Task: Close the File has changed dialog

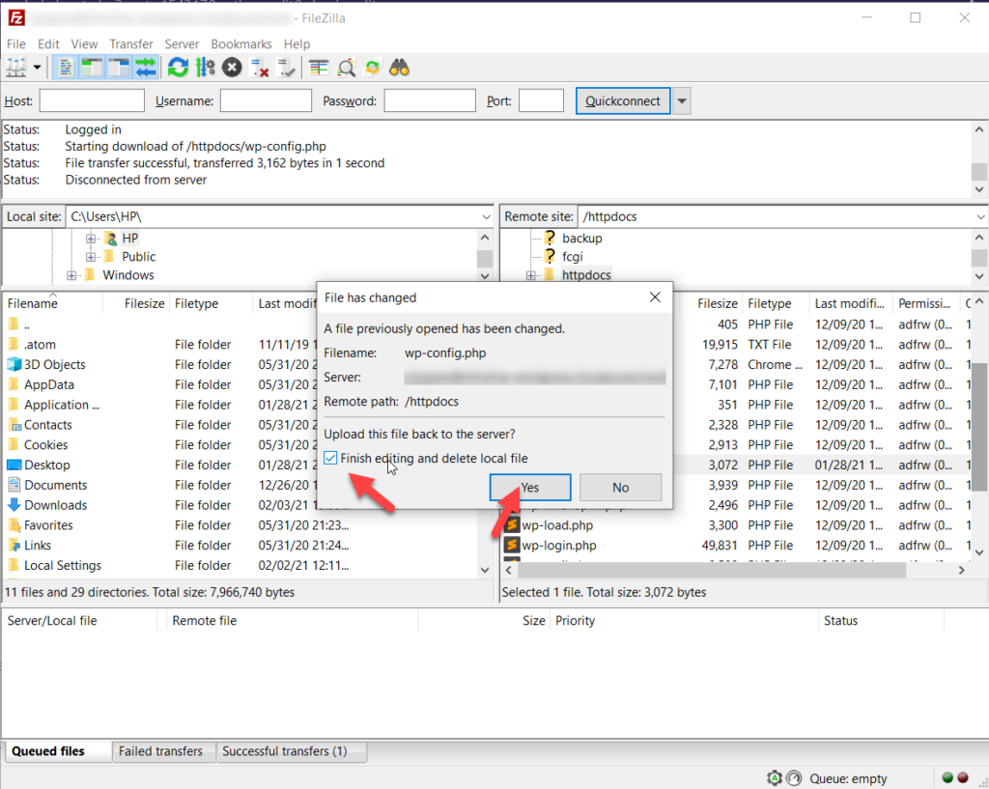Action: (x=655, y=297)
